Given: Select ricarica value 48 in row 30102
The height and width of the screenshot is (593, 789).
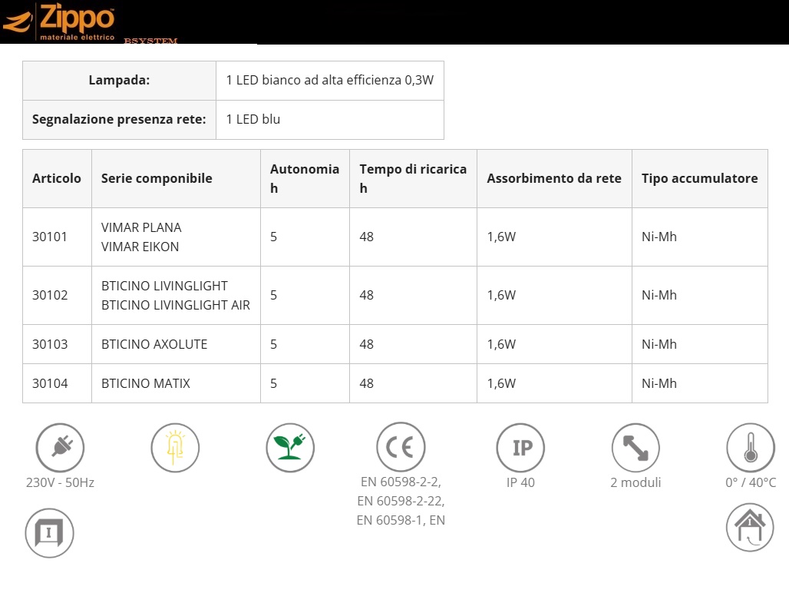Looking at the screenshot, I should coord(366,295).
